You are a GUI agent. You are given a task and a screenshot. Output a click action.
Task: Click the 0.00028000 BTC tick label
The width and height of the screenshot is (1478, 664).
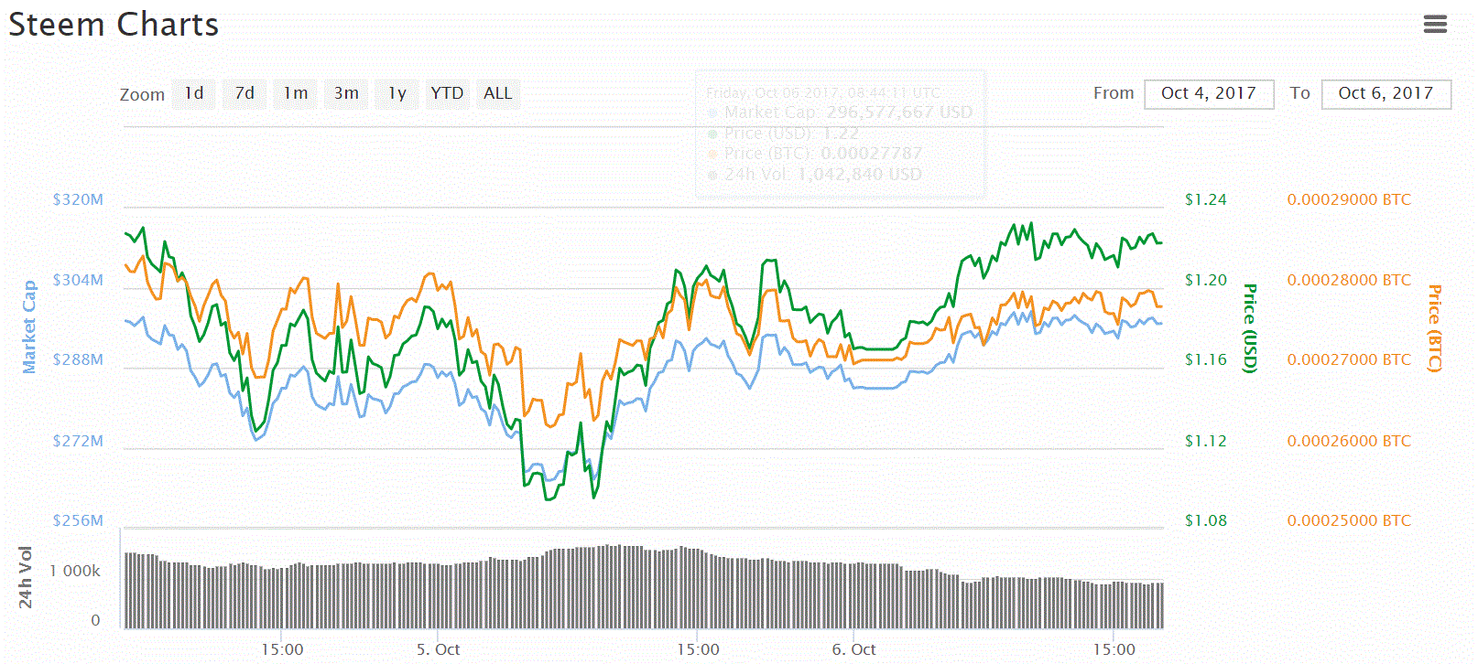1349,280
